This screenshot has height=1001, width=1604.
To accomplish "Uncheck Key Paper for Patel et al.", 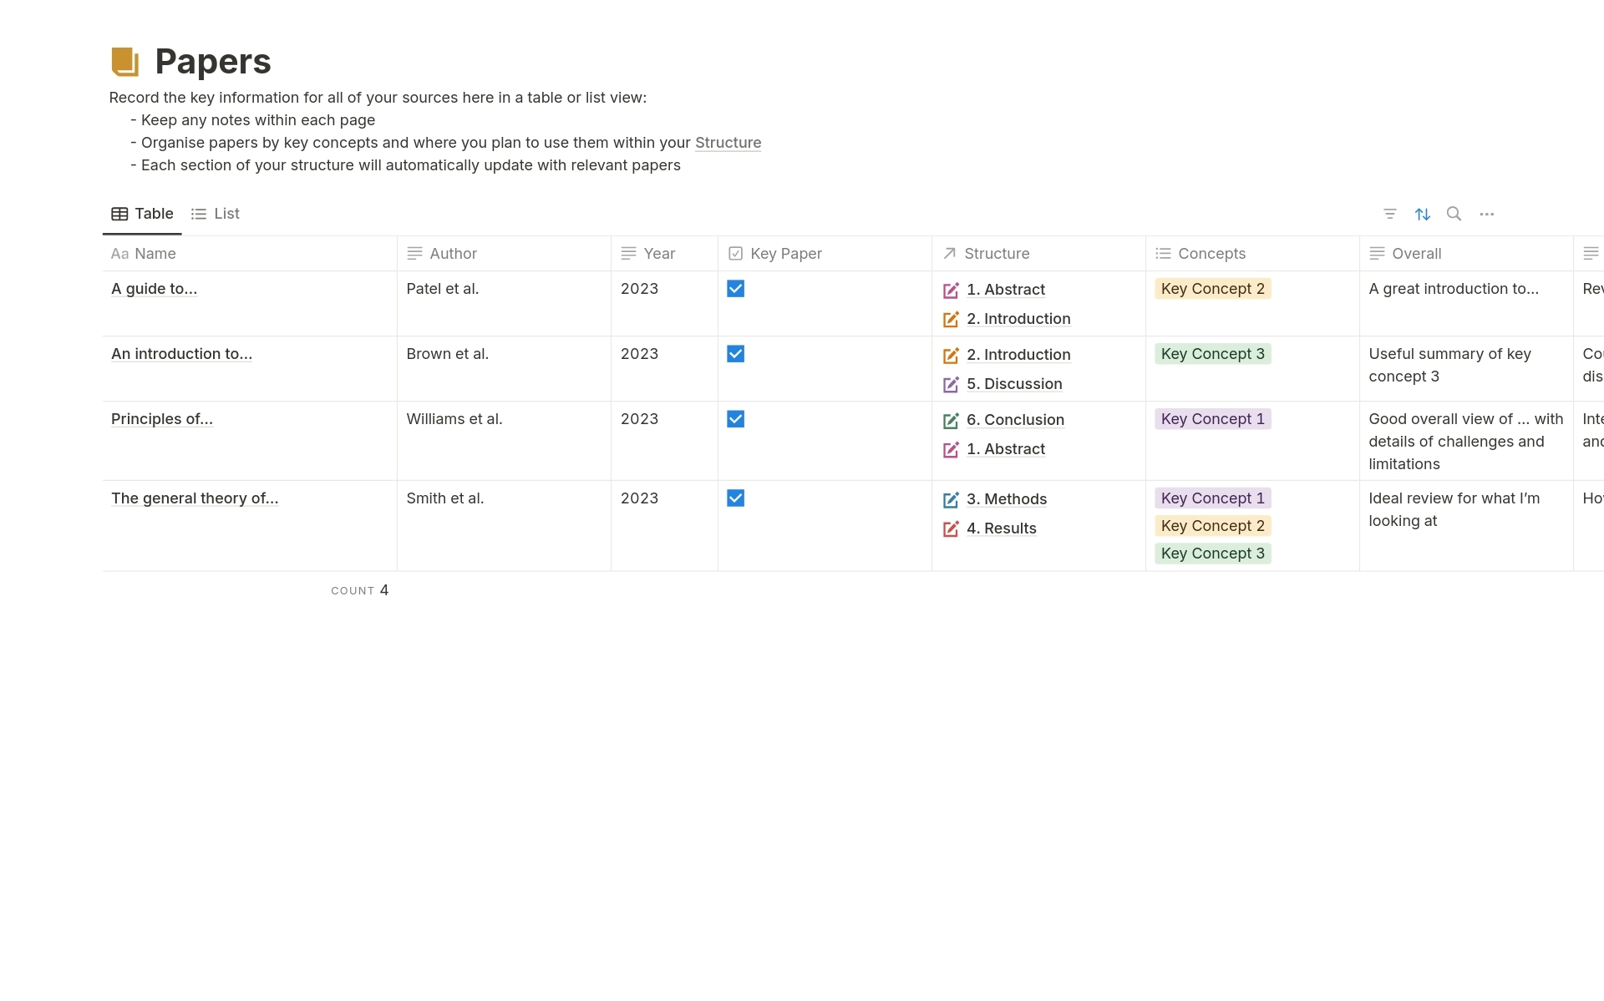I will tap(735, 289).
